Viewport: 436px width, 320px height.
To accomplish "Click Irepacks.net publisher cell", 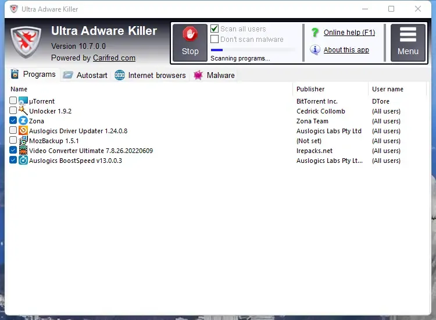I will [x=315, y=151].
